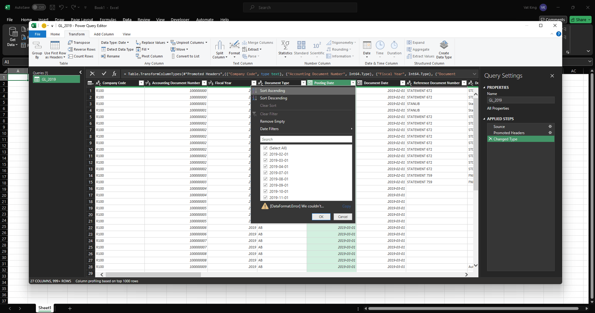The height and width of the screenshot is (313, 595).
Task: Click the filter values Search field
Action: tap(306, 139)
